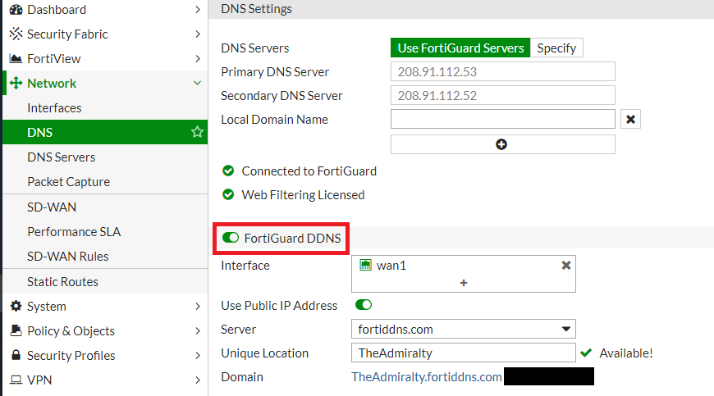
Task: Expand the System menu chevron
Action: [198, 307]
